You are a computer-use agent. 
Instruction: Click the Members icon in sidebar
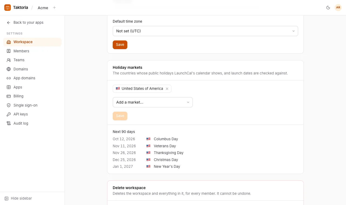click(x=9, y=51)
